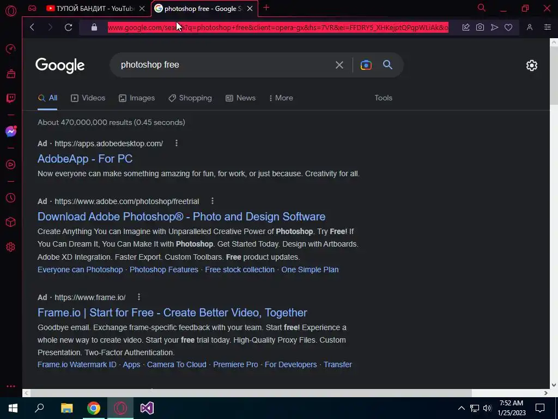Take a snapshot with camera icon
The height and width of the screenshot is (419, 558).
[x=480, y=27]
